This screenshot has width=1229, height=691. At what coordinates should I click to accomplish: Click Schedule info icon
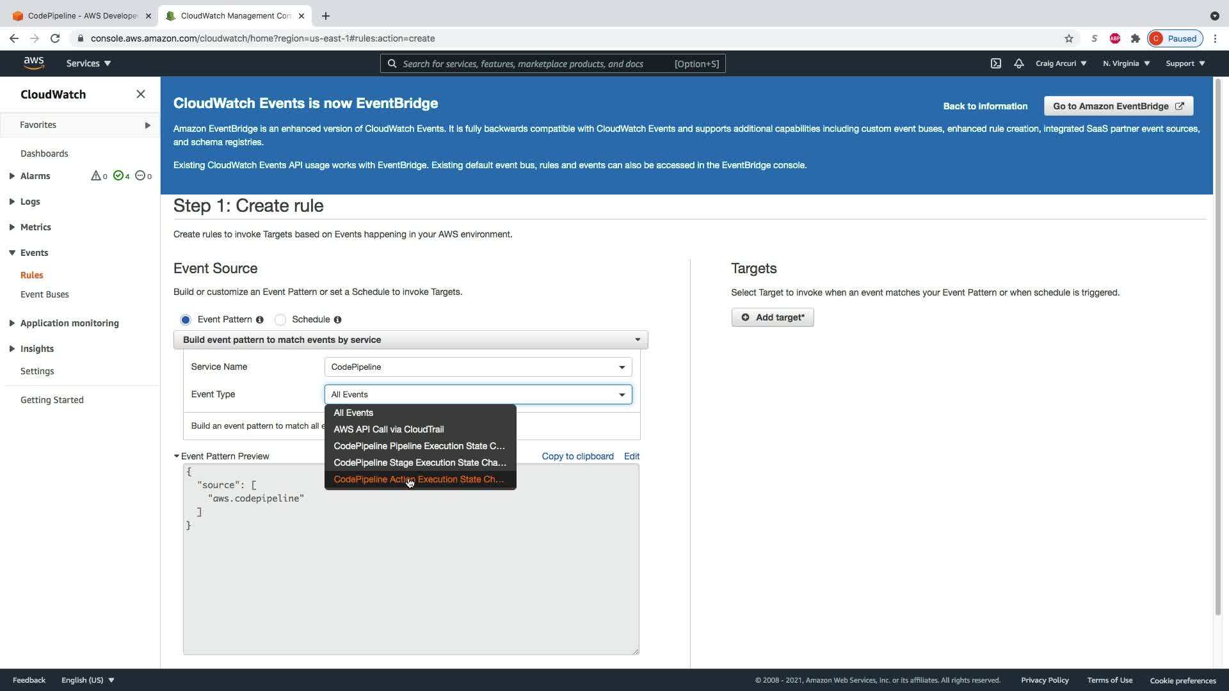click(337, 320)
